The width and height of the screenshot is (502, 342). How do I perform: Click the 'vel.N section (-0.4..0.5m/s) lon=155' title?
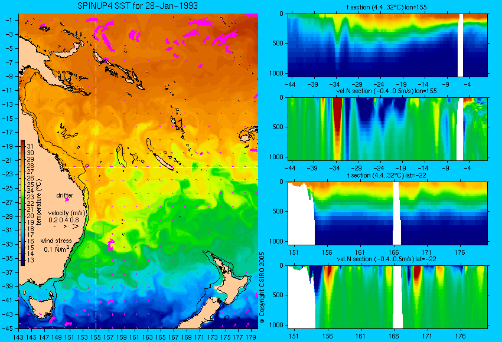point(386,91)
